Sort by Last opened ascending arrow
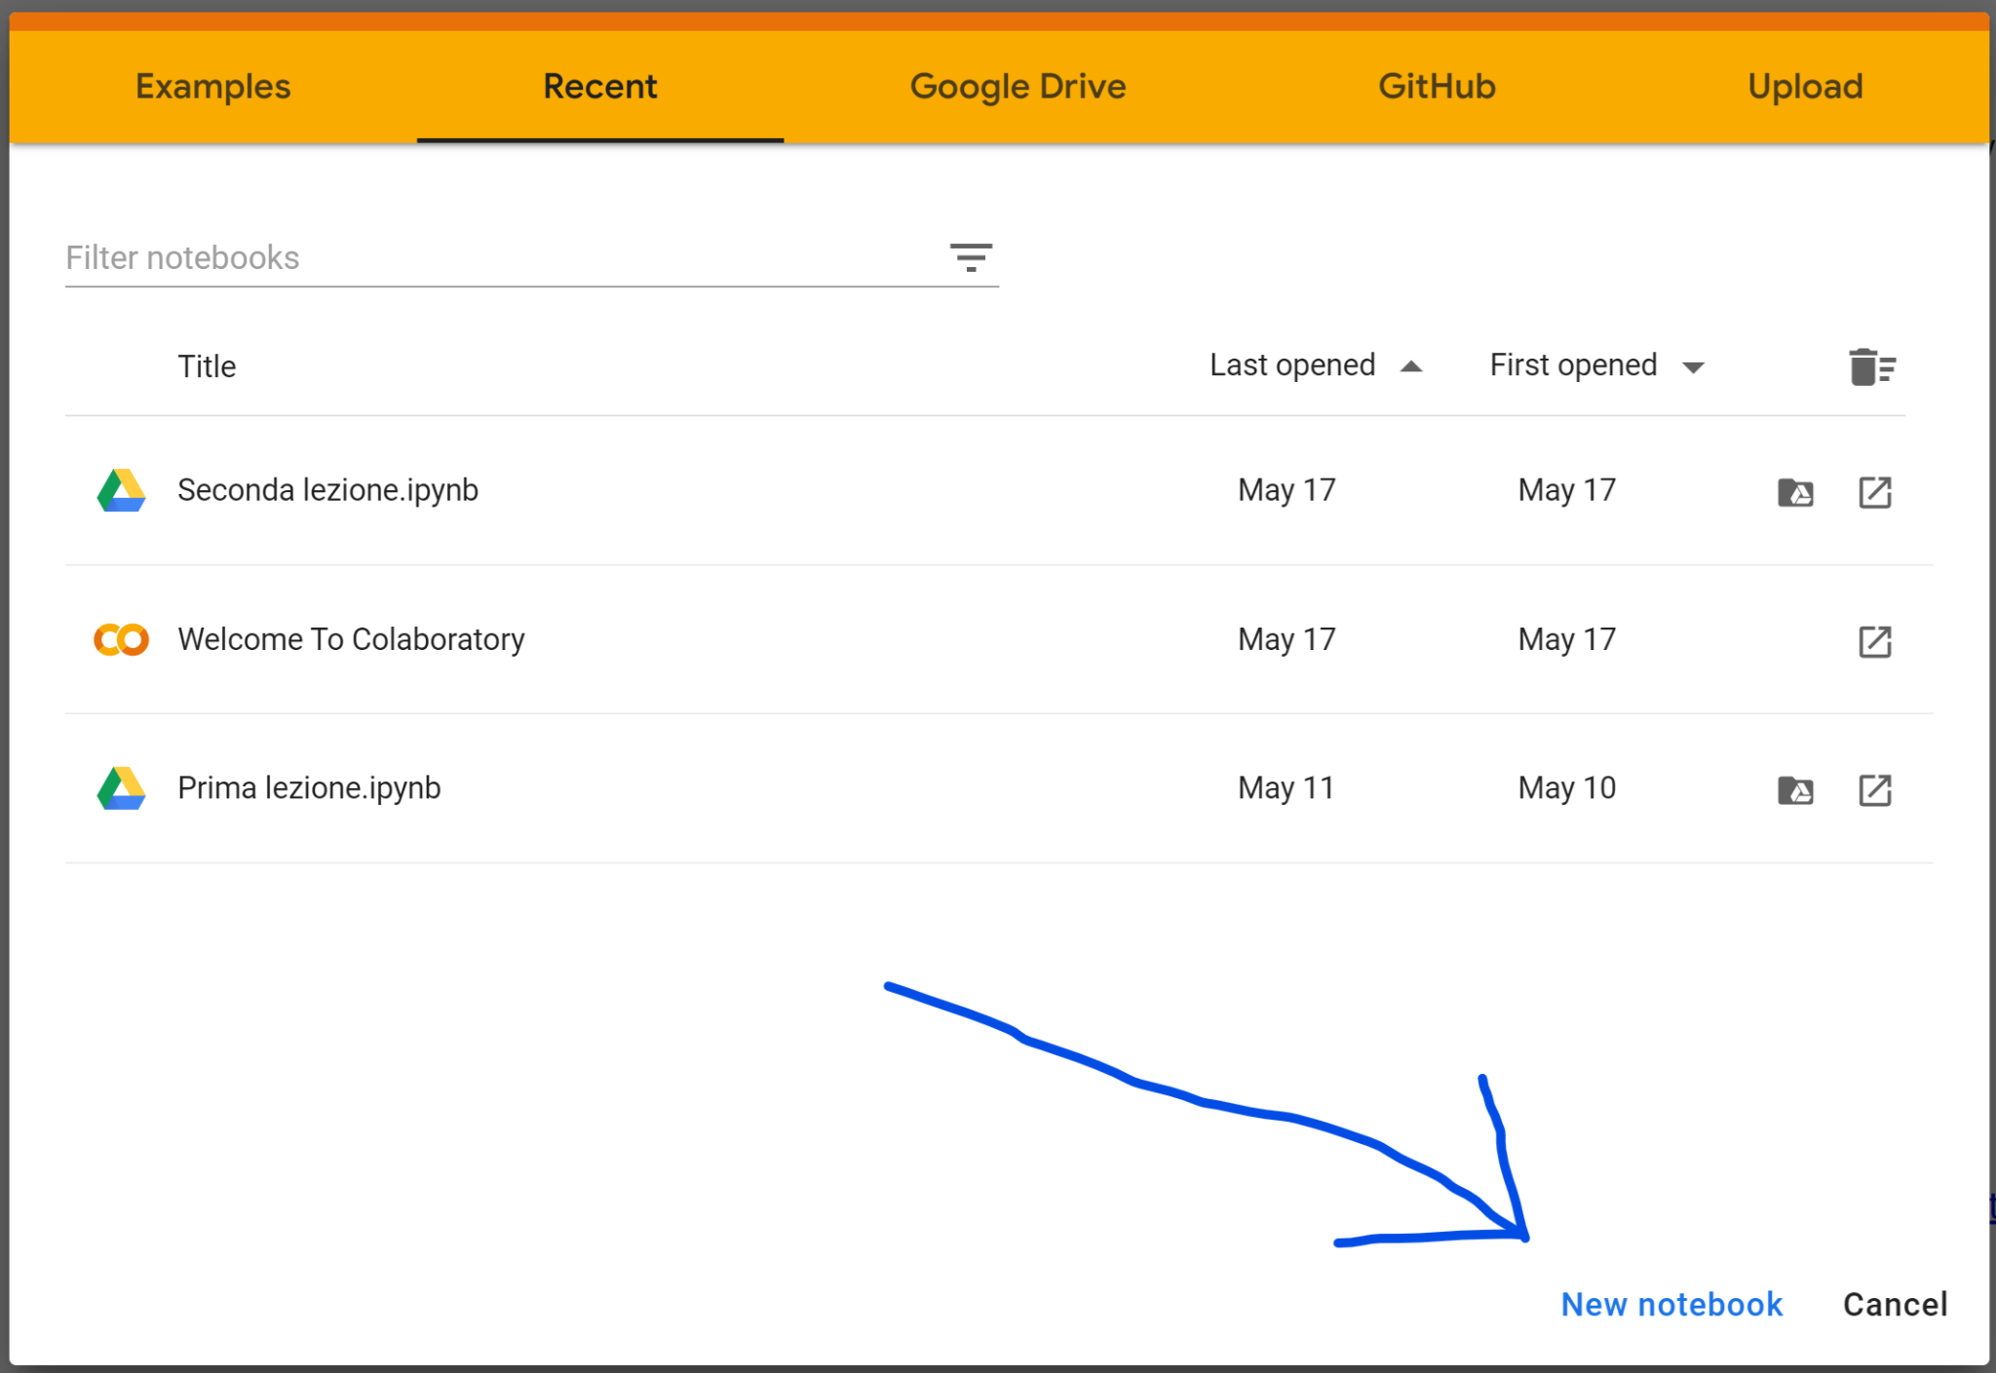Screen dimensions: 1996x1373 click(1410, 366)
